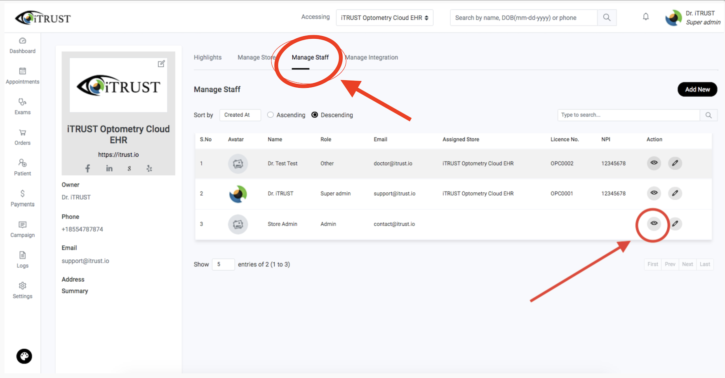The width and height of the screenshot is (725, 378).
Task: View Store Admin details via the eye icon
Action: [654, 224]
